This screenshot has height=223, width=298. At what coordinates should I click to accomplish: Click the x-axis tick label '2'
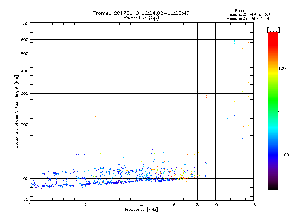[x=86, y=205]
